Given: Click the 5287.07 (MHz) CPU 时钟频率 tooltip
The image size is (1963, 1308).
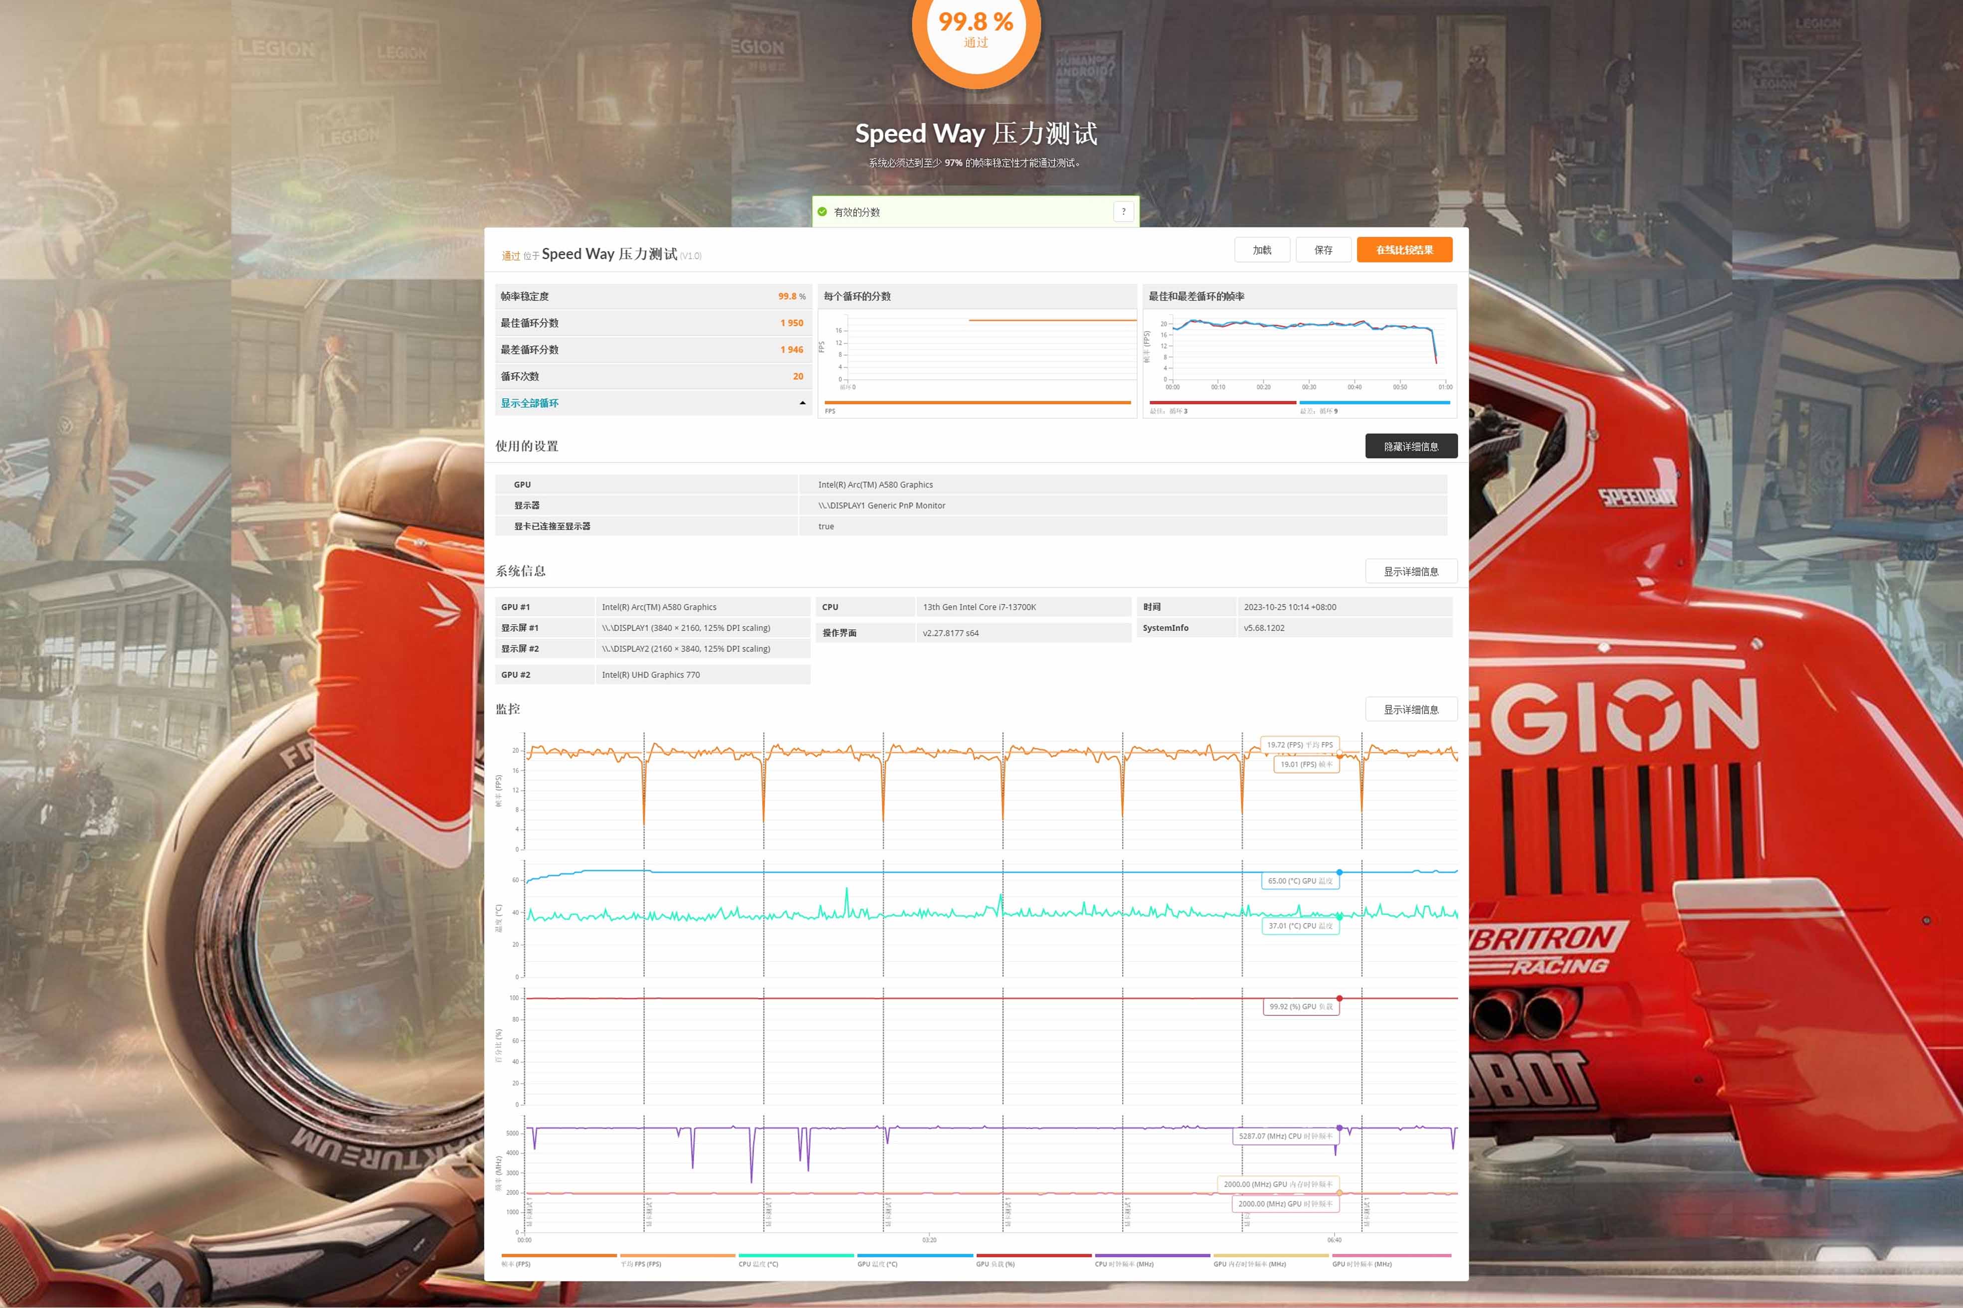Looking at the screenshot, I should tap(1285, 1136).
